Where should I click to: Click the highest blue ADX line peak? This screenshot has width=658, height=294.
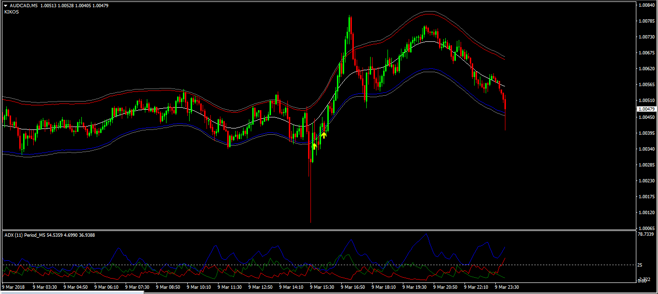425,235
